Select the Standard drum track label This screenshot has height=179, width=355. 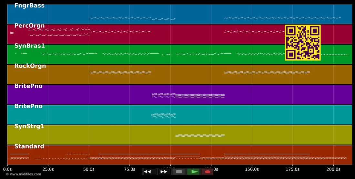[29, 146]
